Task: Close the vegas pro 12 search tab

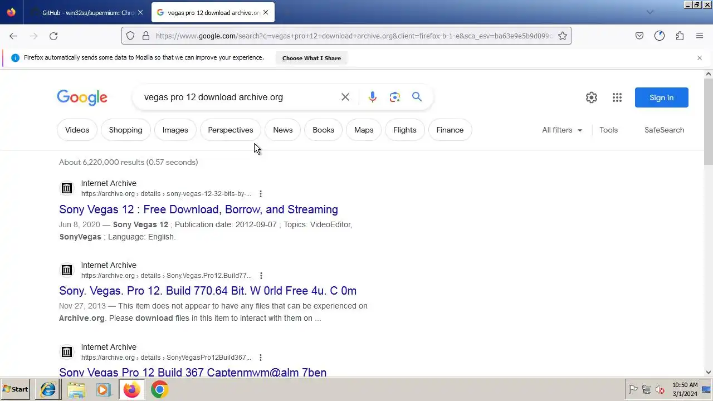Action: (266, 12)
